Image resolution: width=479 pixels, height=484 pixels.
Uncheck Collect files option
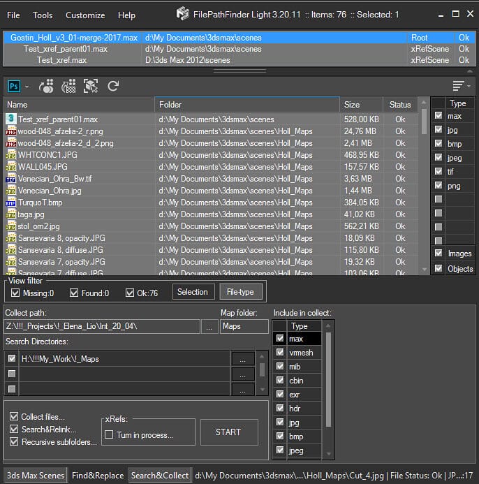(x=14, y=416)
